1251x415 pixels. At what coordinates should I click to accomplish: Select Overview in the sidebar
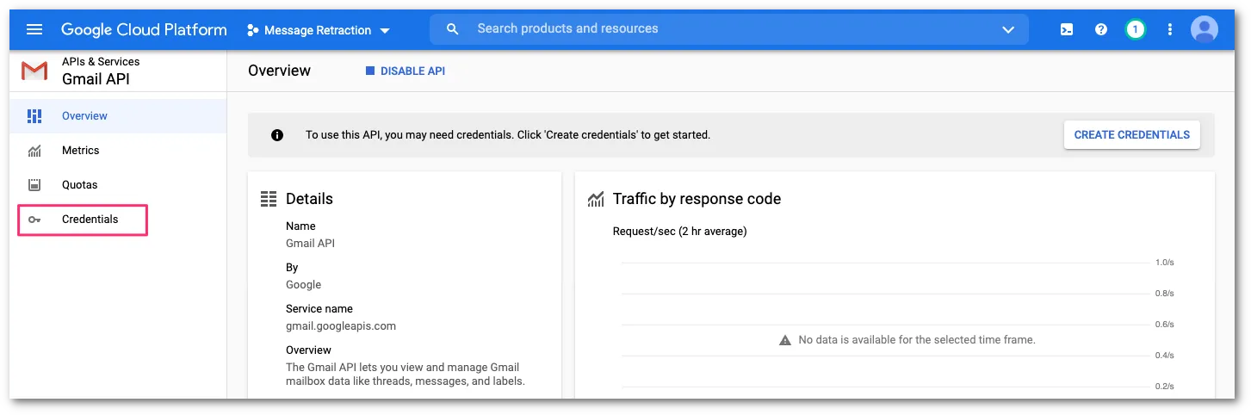coord(84,116)
